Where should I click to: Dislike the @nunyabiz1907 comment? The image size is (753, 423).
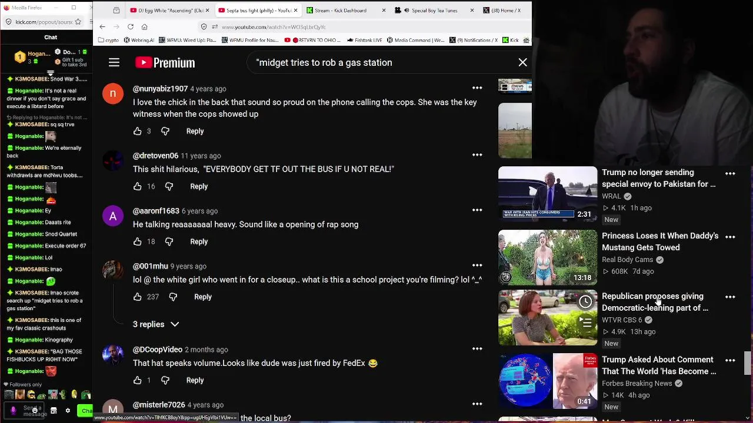[x=165, y=131]
